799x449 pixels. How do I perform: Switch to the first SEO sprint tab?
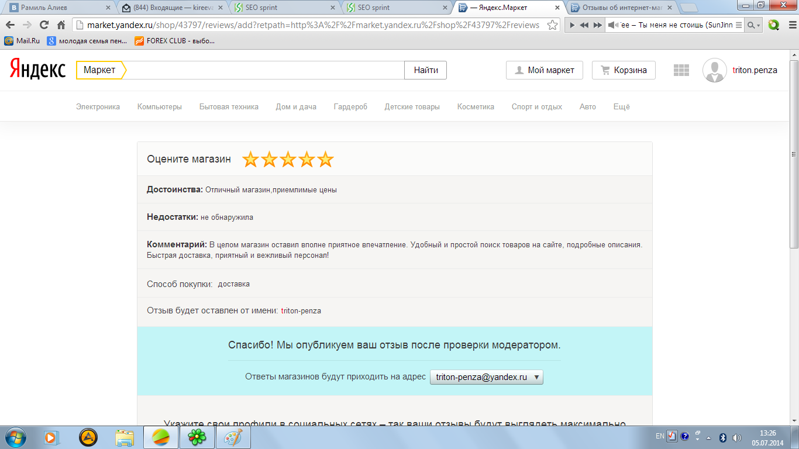click(x=284, y=8)
